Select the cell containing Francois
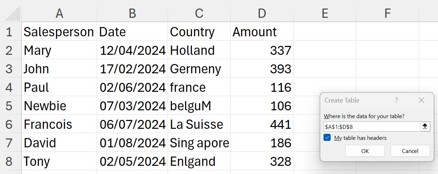The image size is (438, 174). point(59,124)
